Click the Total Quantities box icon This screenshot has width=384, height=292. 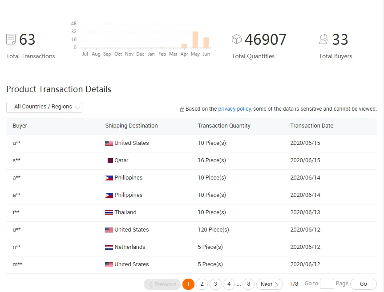[237, 39]
